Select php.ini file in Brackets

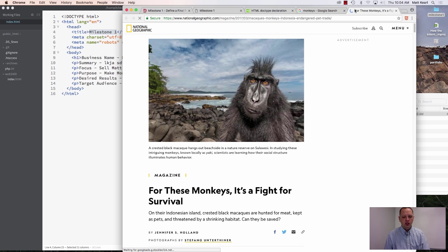[10, 69]
